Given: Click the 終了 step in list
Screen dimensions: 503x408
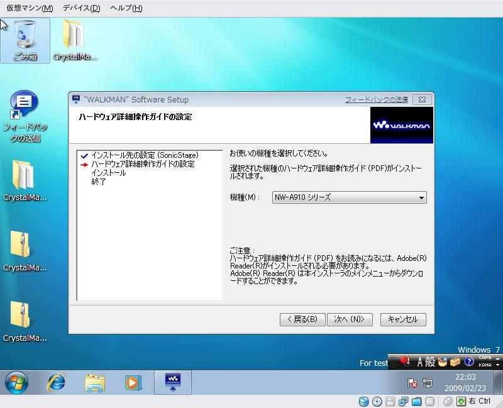Looking at the screenshot, I should [x=99, y=182].
